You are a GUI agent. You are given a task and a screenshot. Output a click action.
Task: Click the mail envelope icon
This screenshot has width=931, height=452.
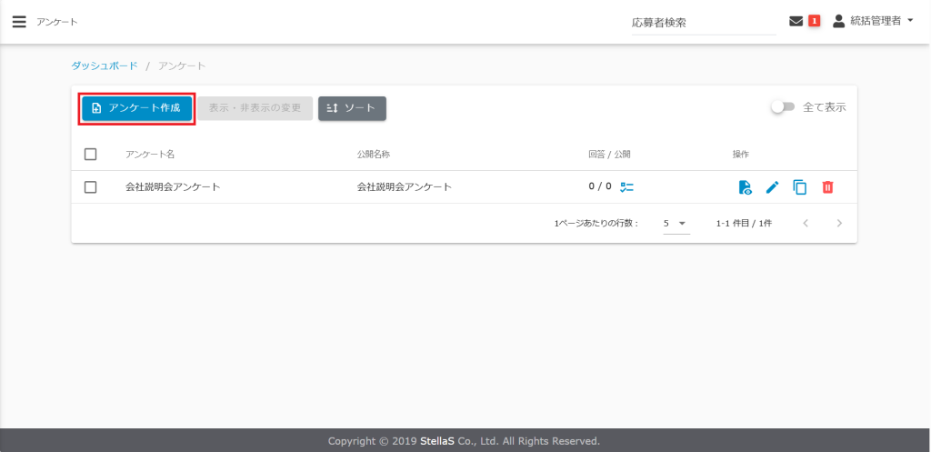pos(796,21)
